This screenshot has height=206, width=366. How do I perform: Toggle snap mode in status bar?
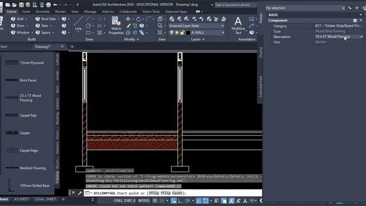coord(162,200)
